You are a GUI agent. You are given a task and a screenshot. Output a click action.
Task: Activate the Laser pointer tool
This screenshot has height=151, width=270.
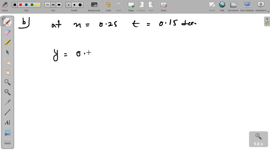pos(7,102)
